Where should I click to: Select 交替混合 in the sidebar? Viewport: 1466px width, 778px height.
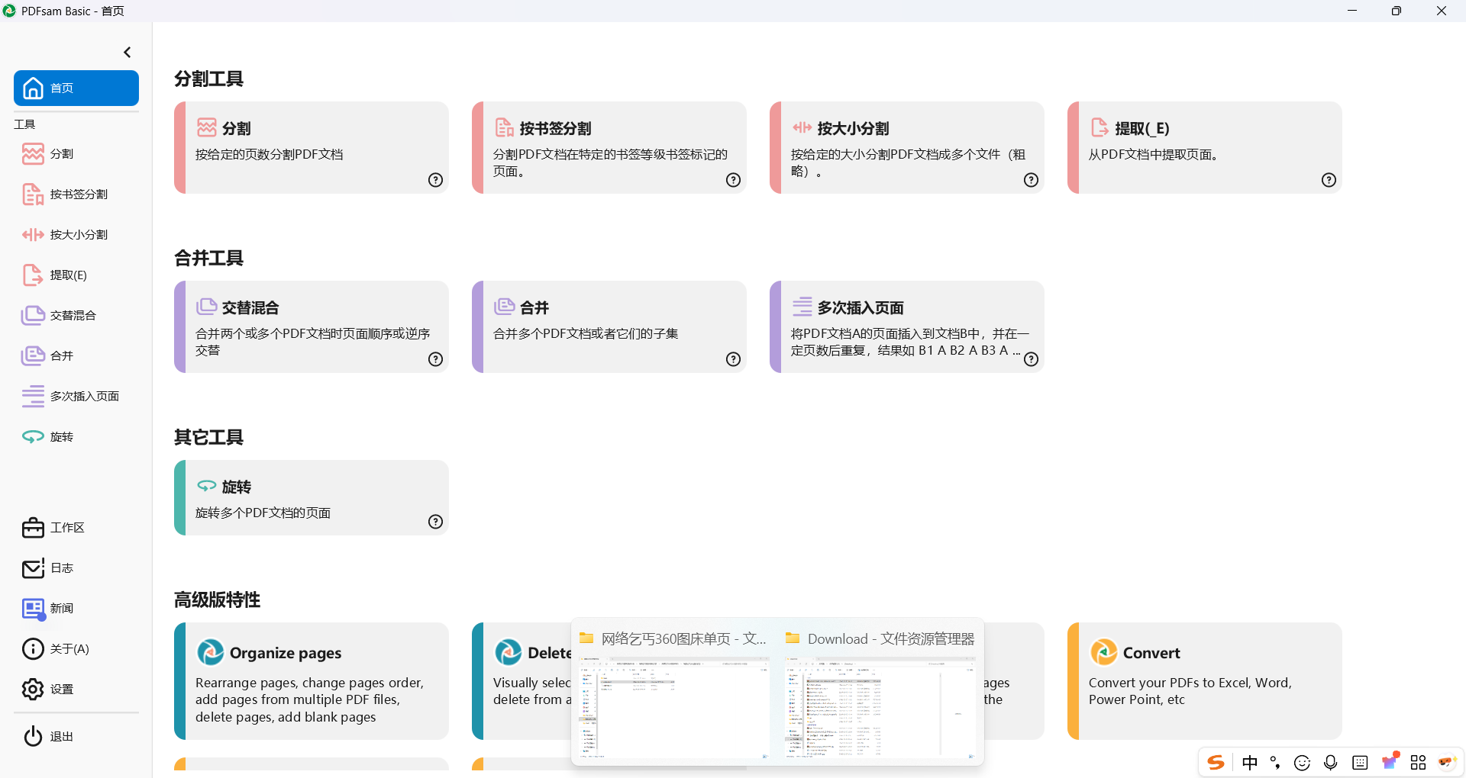[x=73, y=316]
